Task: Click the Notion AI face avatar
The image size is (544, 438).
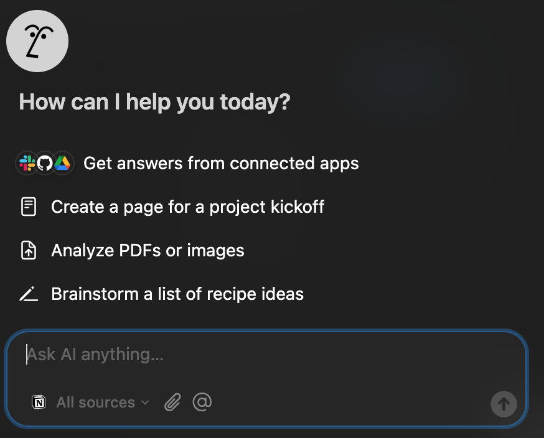Action: [x=37, y=41]
